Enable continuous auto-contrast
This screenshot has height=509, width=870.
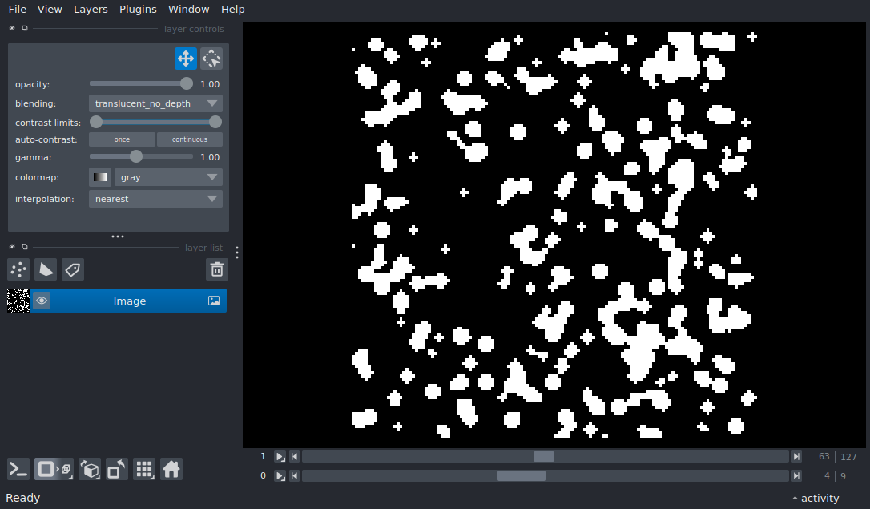pos(190,139)
